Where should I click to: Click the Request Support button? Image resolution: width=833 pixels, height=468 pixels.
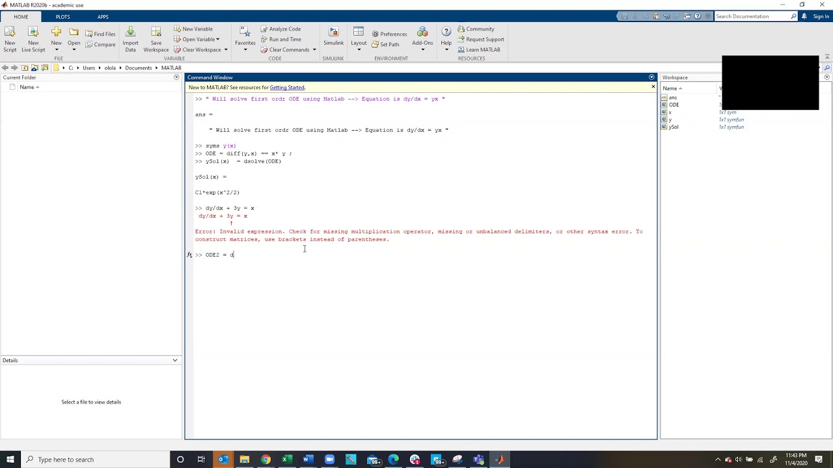click(480, 39)
